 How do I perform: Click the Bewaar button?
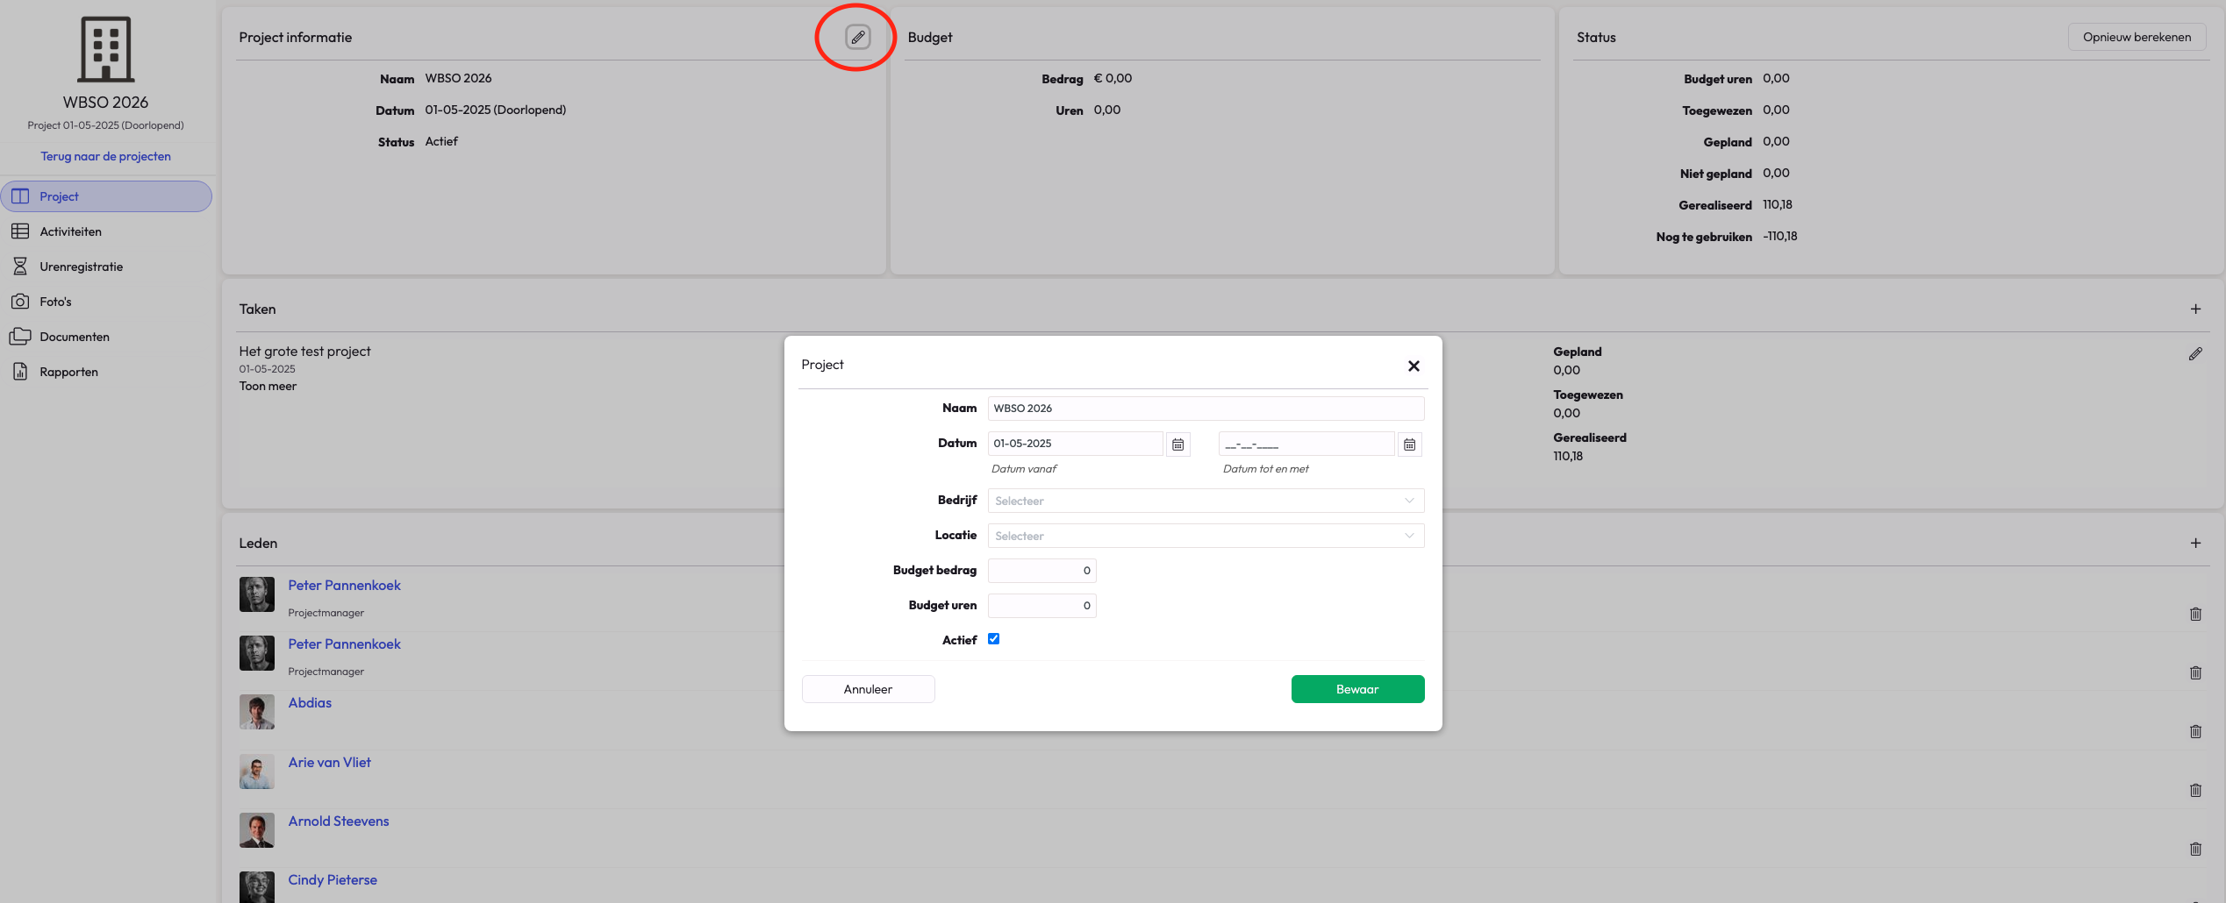pos(1357,689)
